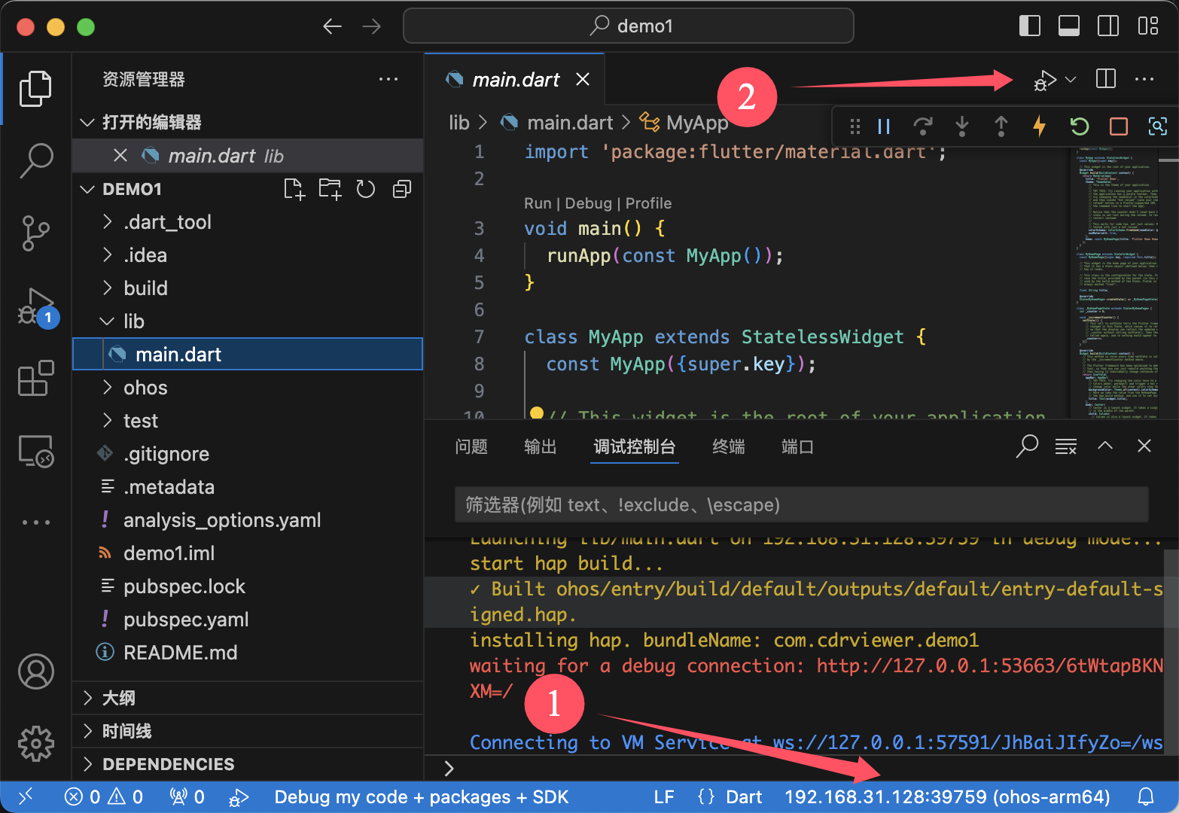The image size is (1179, 813).
Task: Restart the debug session
Action: point(1079,126)
